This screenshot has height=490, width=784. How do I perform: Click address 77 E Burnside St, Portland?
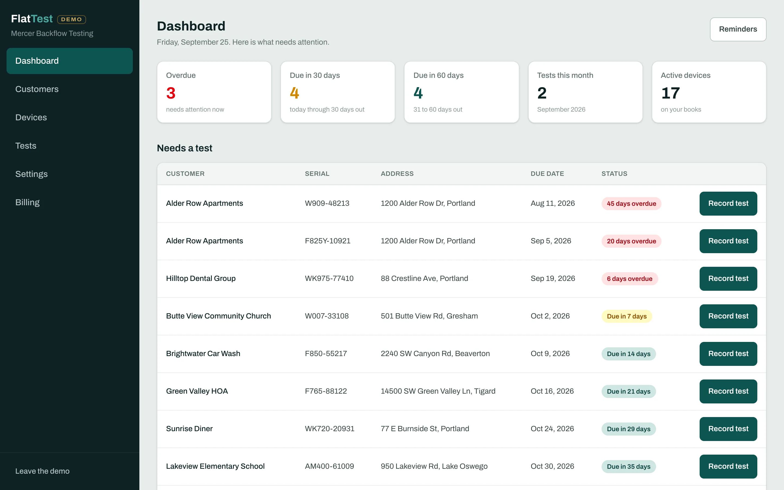(425, 429)
